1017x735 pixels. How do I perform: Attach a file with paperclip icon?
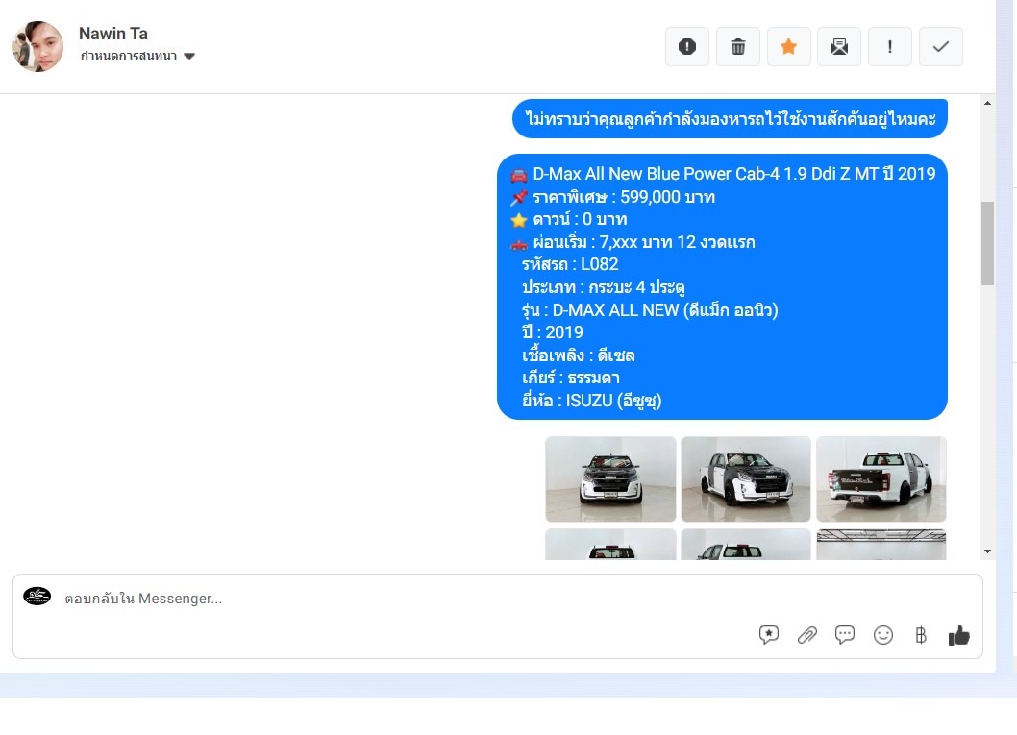[806, 634]
